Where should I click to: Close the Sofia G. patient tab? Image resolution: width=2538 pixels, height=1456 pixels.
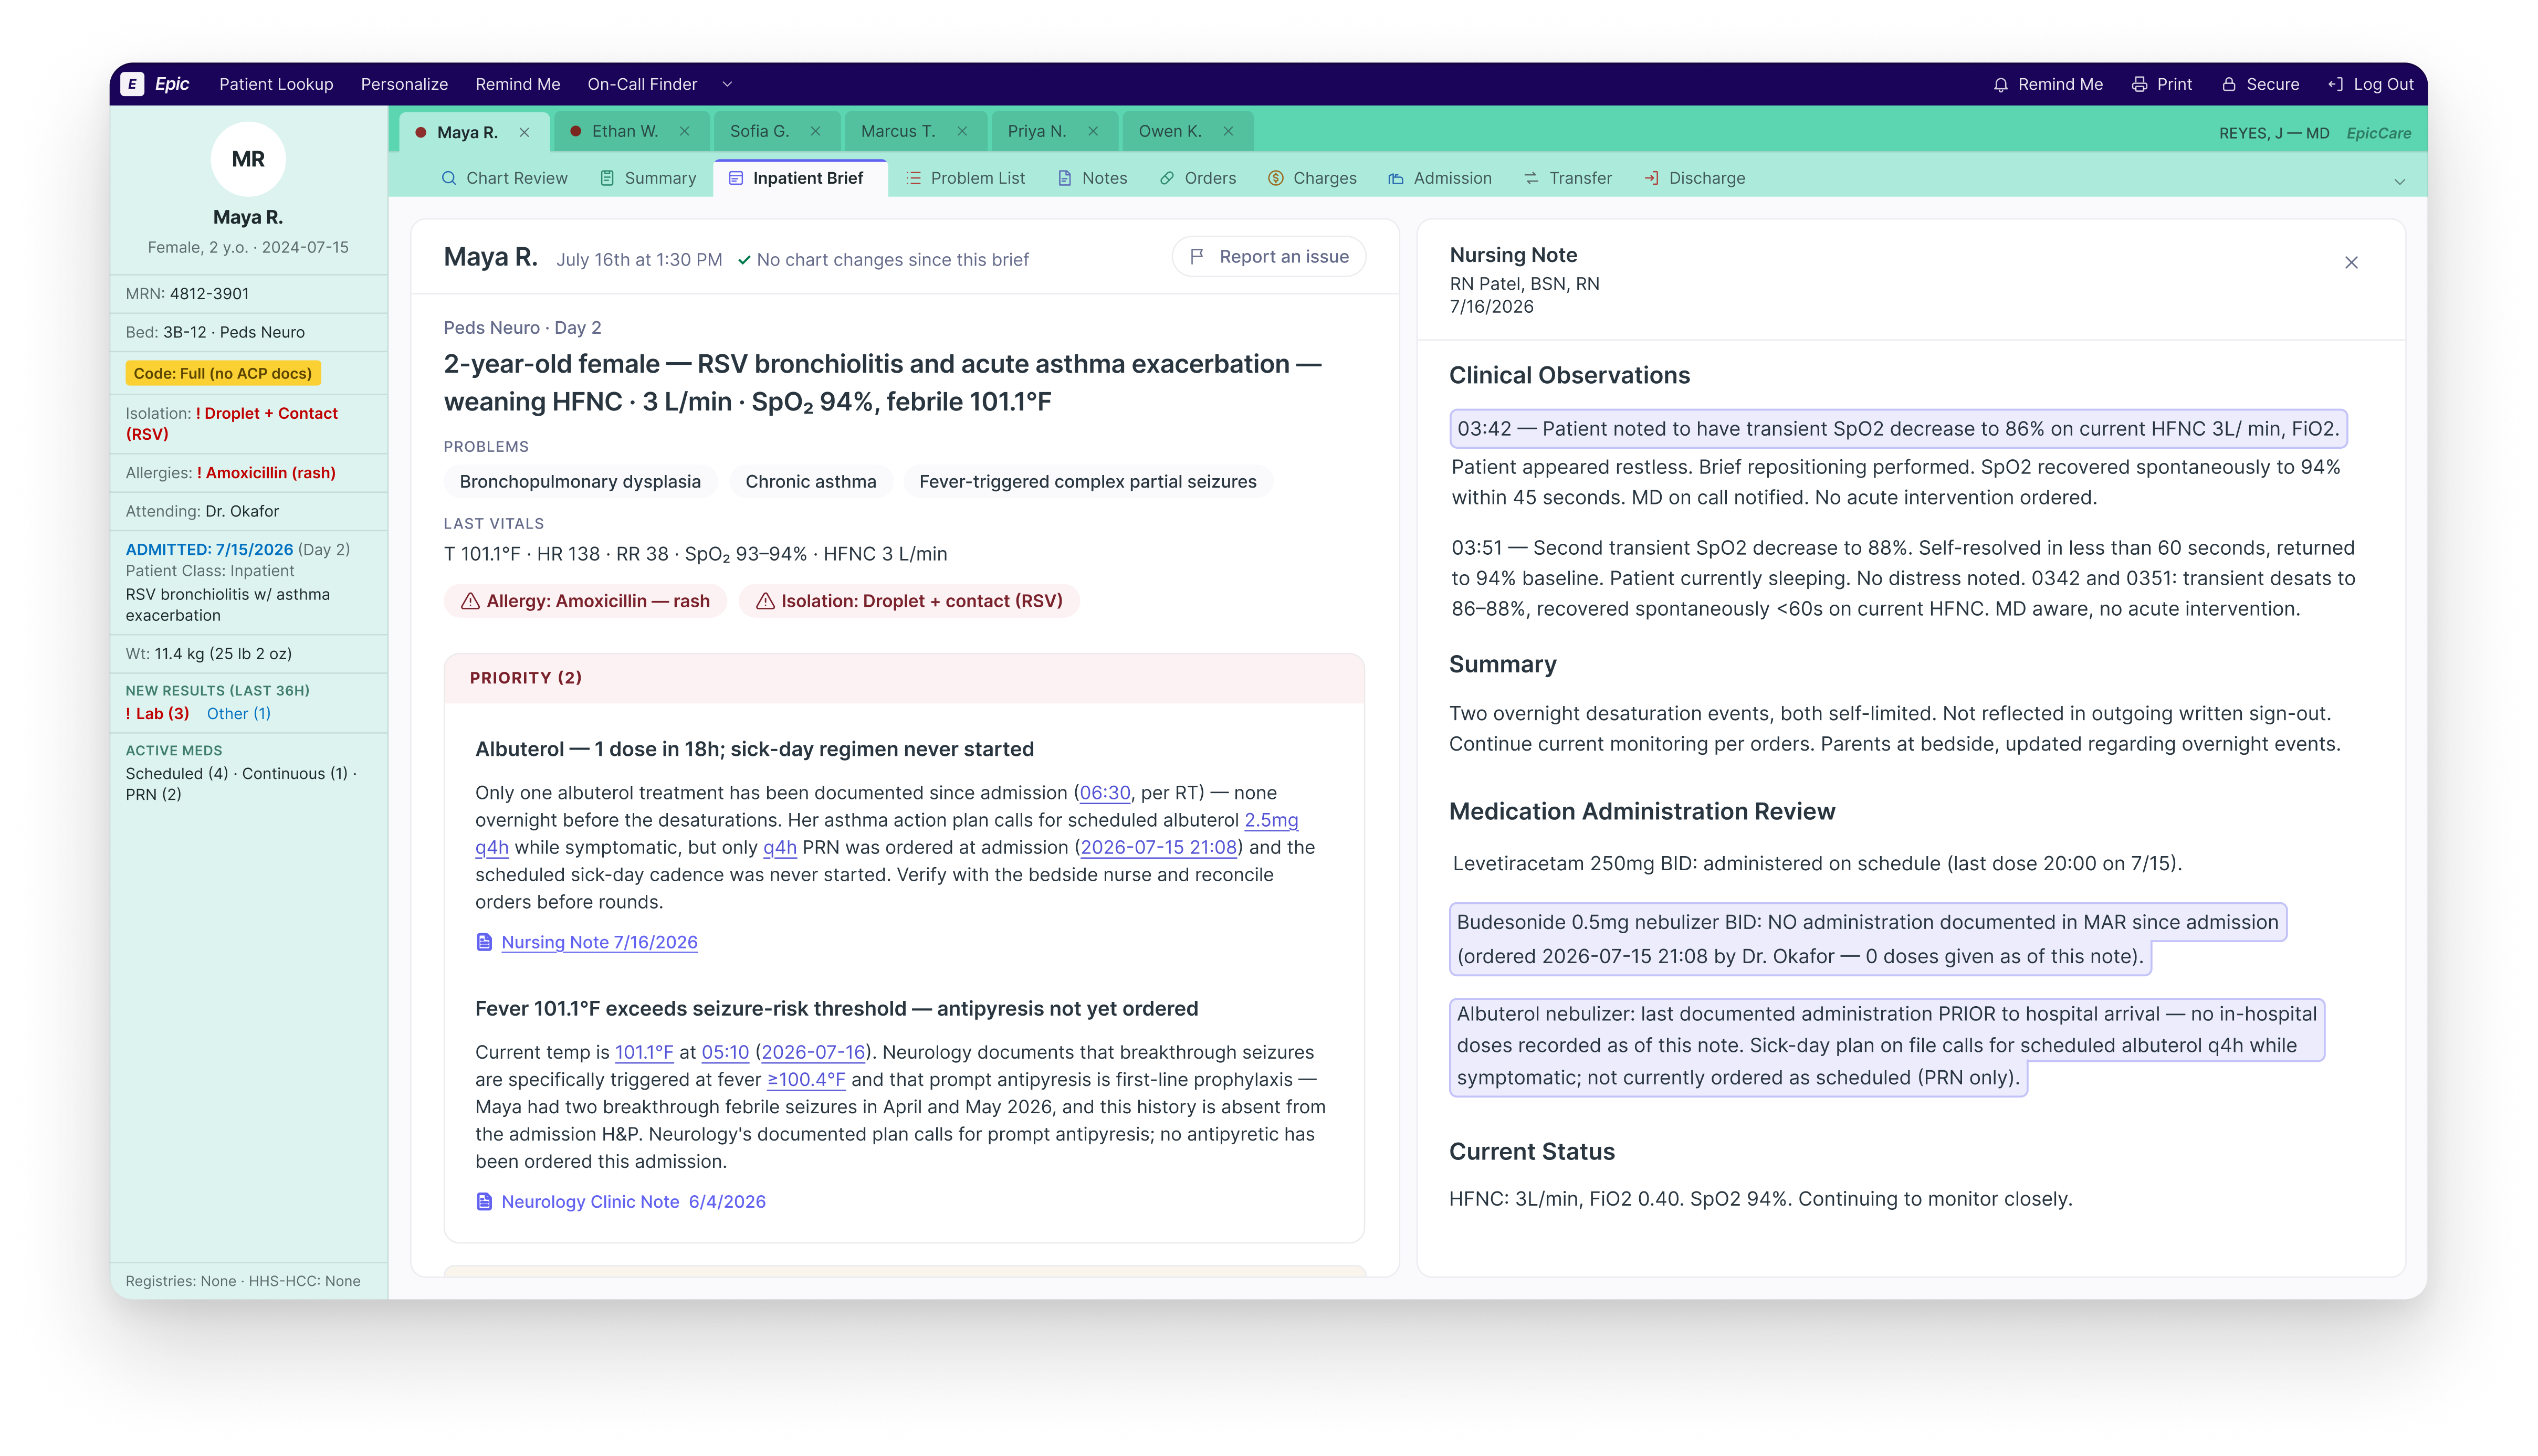tap(815, 131)
